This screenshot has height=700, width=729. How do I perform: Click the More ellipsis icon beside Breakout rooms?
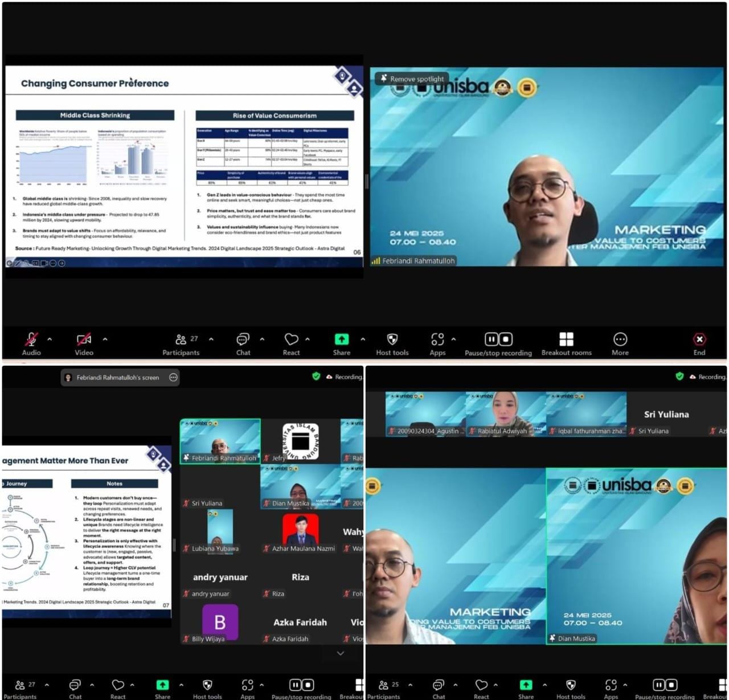click(620, 339)
